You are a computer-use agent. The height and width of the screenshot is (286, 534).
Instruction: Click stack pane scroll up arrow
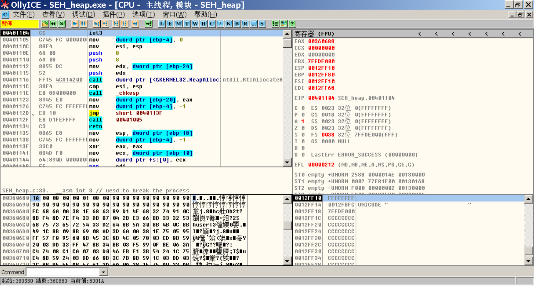tap(529, 199)
